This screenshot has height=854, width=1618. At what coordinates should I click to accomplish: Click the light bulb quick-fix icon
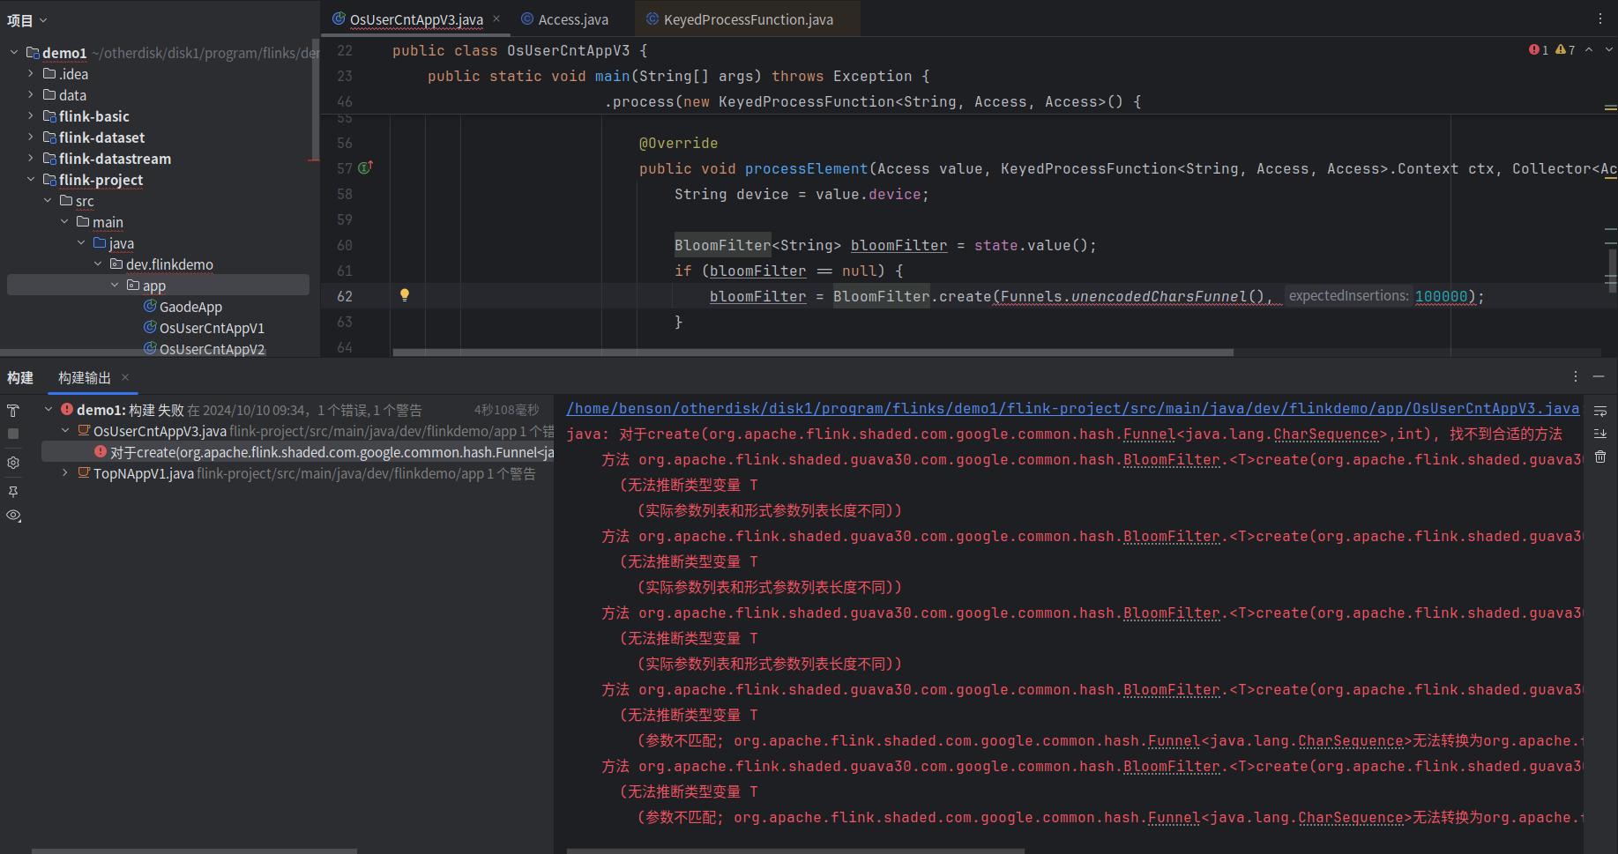coord(405,295)
